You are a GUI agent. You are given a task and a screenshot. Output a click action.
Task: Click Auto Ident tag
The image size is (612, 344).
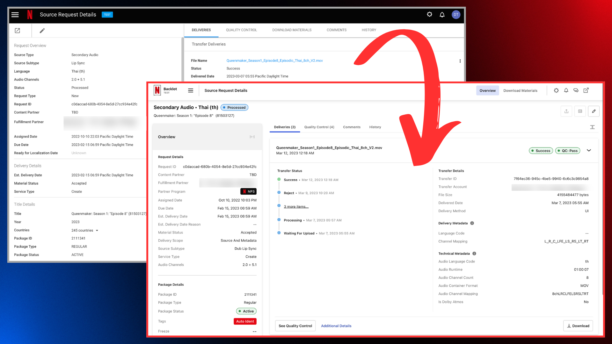245,321
